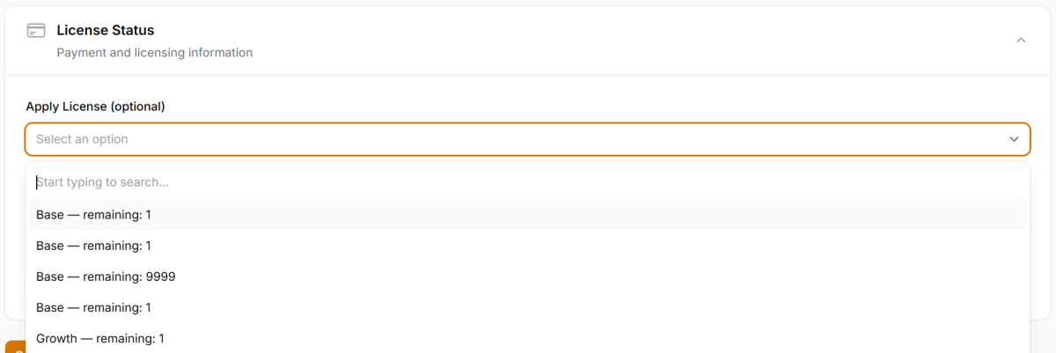The image size is (1056, 353).
Task: Click the License Status header bar empty area
Action: pos(616,40)
